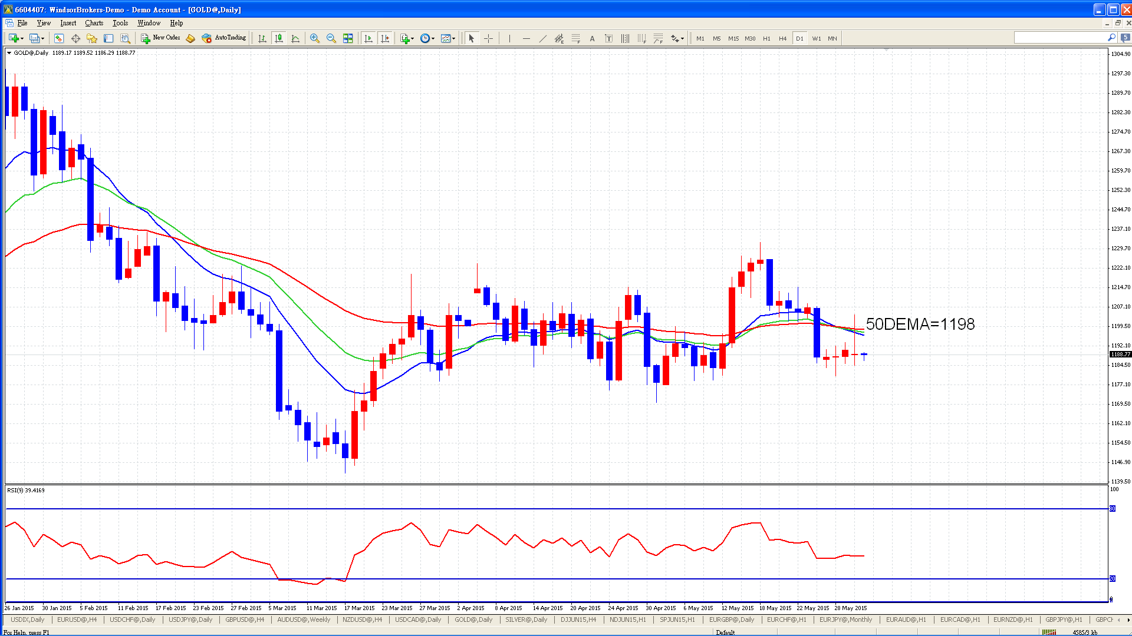The height and width of the screenshot is (636, 1132).
Task: Toggle candlestick chart mode
Action: coord(279,38)
